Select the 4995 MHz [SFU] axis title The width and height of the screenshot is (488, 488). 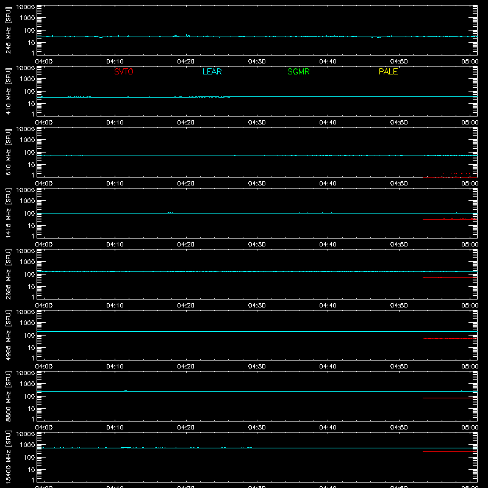pyautogui.click(x=9, y=335)
